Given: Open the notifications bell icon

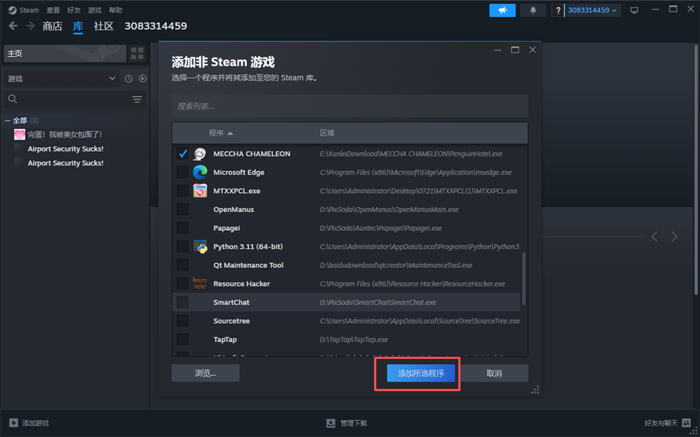Looking at the screenshot, I should pos(533,10).
